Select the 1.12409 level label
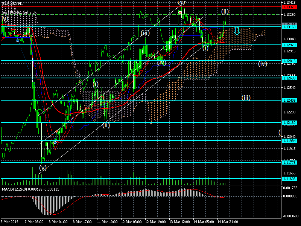Screen dimensions: 301x226 [290, 100]
